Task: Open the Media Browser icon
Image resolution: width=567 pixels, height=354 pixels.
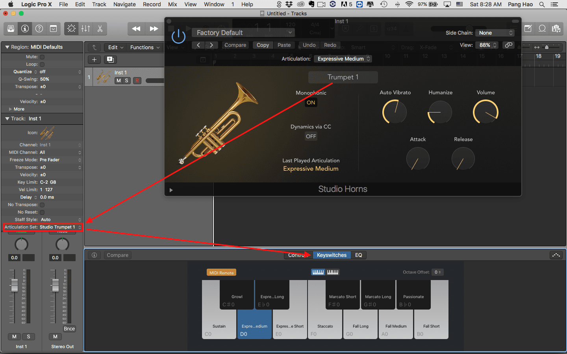Action: point(556,29)
